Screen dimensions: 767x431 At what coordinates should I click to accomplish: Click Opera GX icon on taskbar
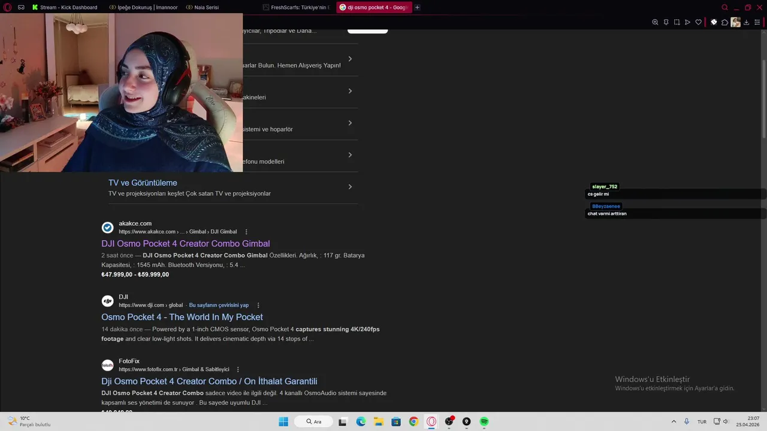coord(431,421)
